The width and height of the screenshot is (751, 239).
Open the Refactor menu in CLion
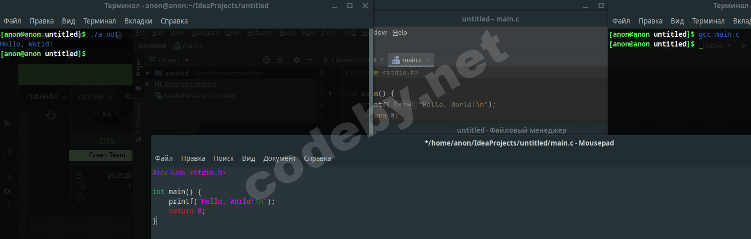tap(260, 32)
